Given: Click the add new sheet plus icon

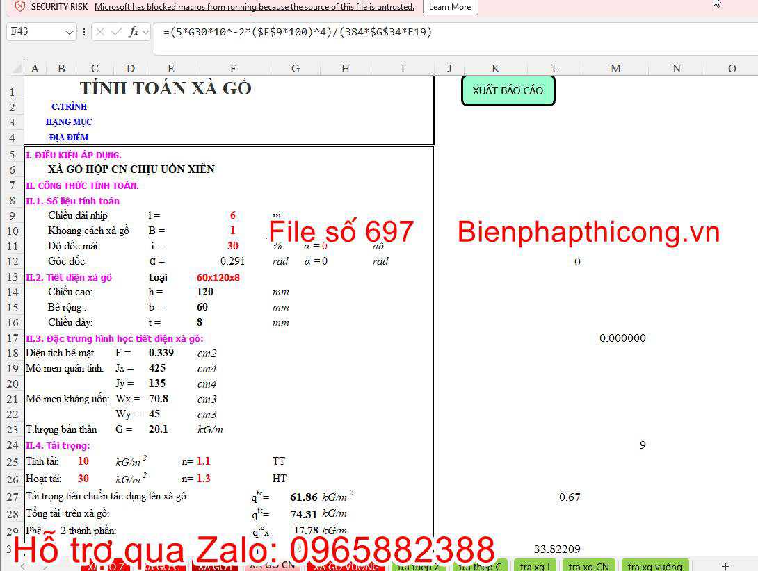Looking at the screenshot, I should (x=725, y=565).
